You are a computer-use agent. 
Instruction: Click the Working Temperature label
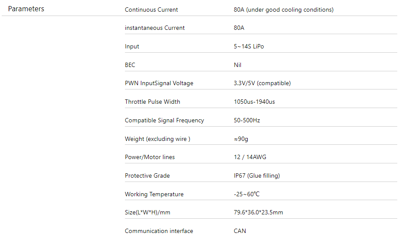(154, 194)
